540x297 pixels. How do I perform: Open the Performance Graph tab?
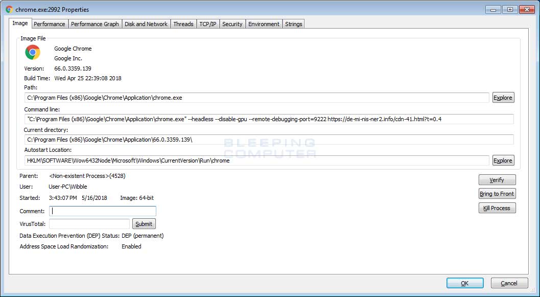pyautogui.click(x=95, y=24)
